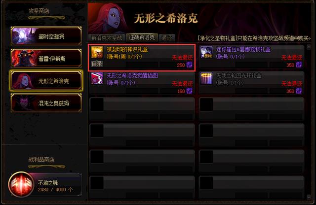Open the 退还 tab
Image resolution: width=316 pixels, height=205 pixels.
coord(167,37)
